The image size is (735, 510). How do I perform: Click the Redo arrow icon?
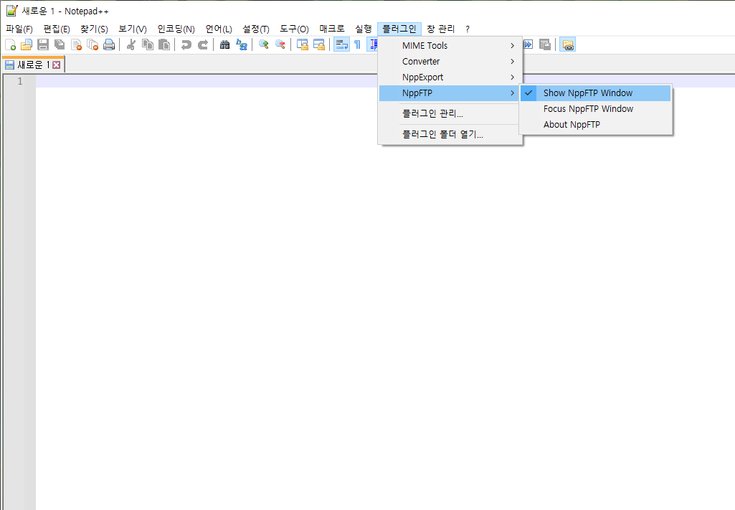202,45
